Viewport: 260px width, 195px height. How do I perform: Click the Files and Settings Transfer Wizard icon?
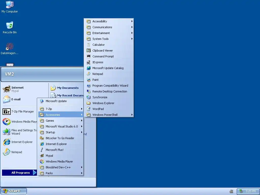tap(7, 132)
